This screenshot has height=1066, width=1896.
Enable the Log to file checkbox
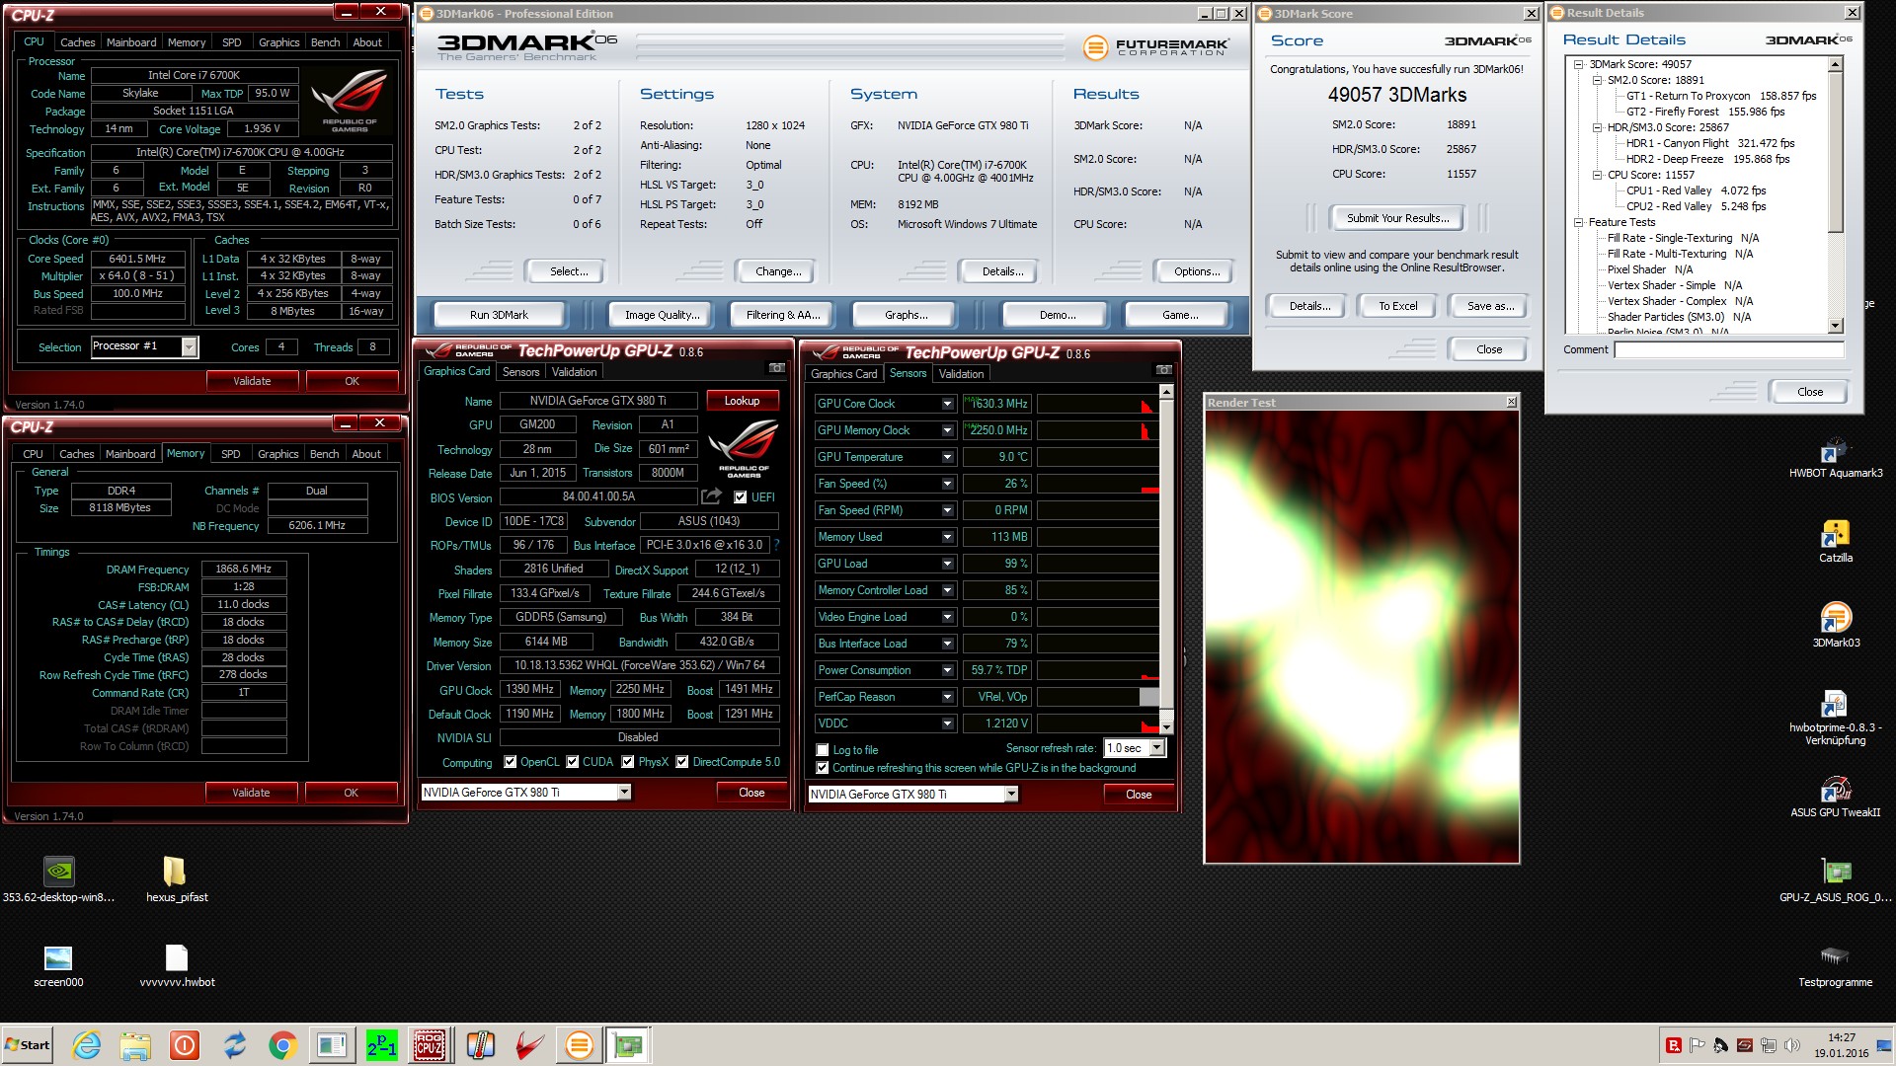coord(822,750)
